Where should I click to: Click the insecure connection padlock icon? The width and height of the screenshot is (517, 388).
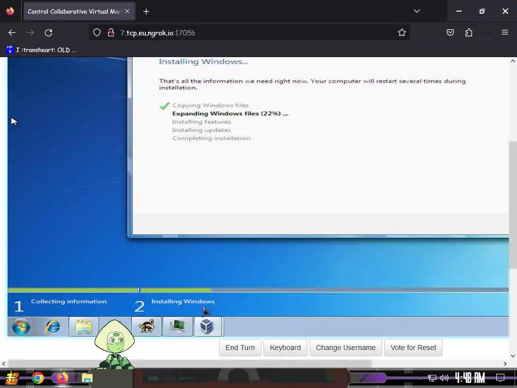point(111,33)
